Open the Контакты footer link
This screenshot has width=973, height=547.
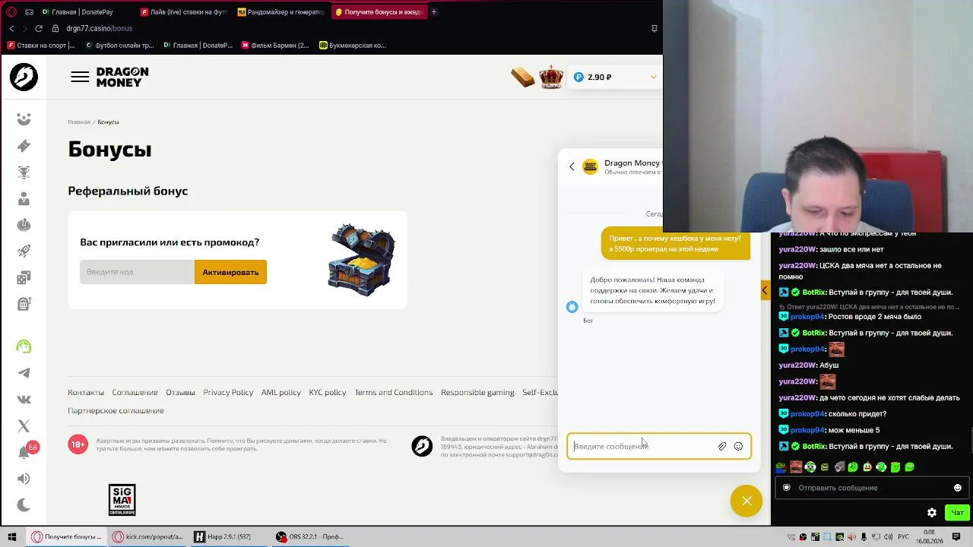pyautogui.click(x=86, y=392)
